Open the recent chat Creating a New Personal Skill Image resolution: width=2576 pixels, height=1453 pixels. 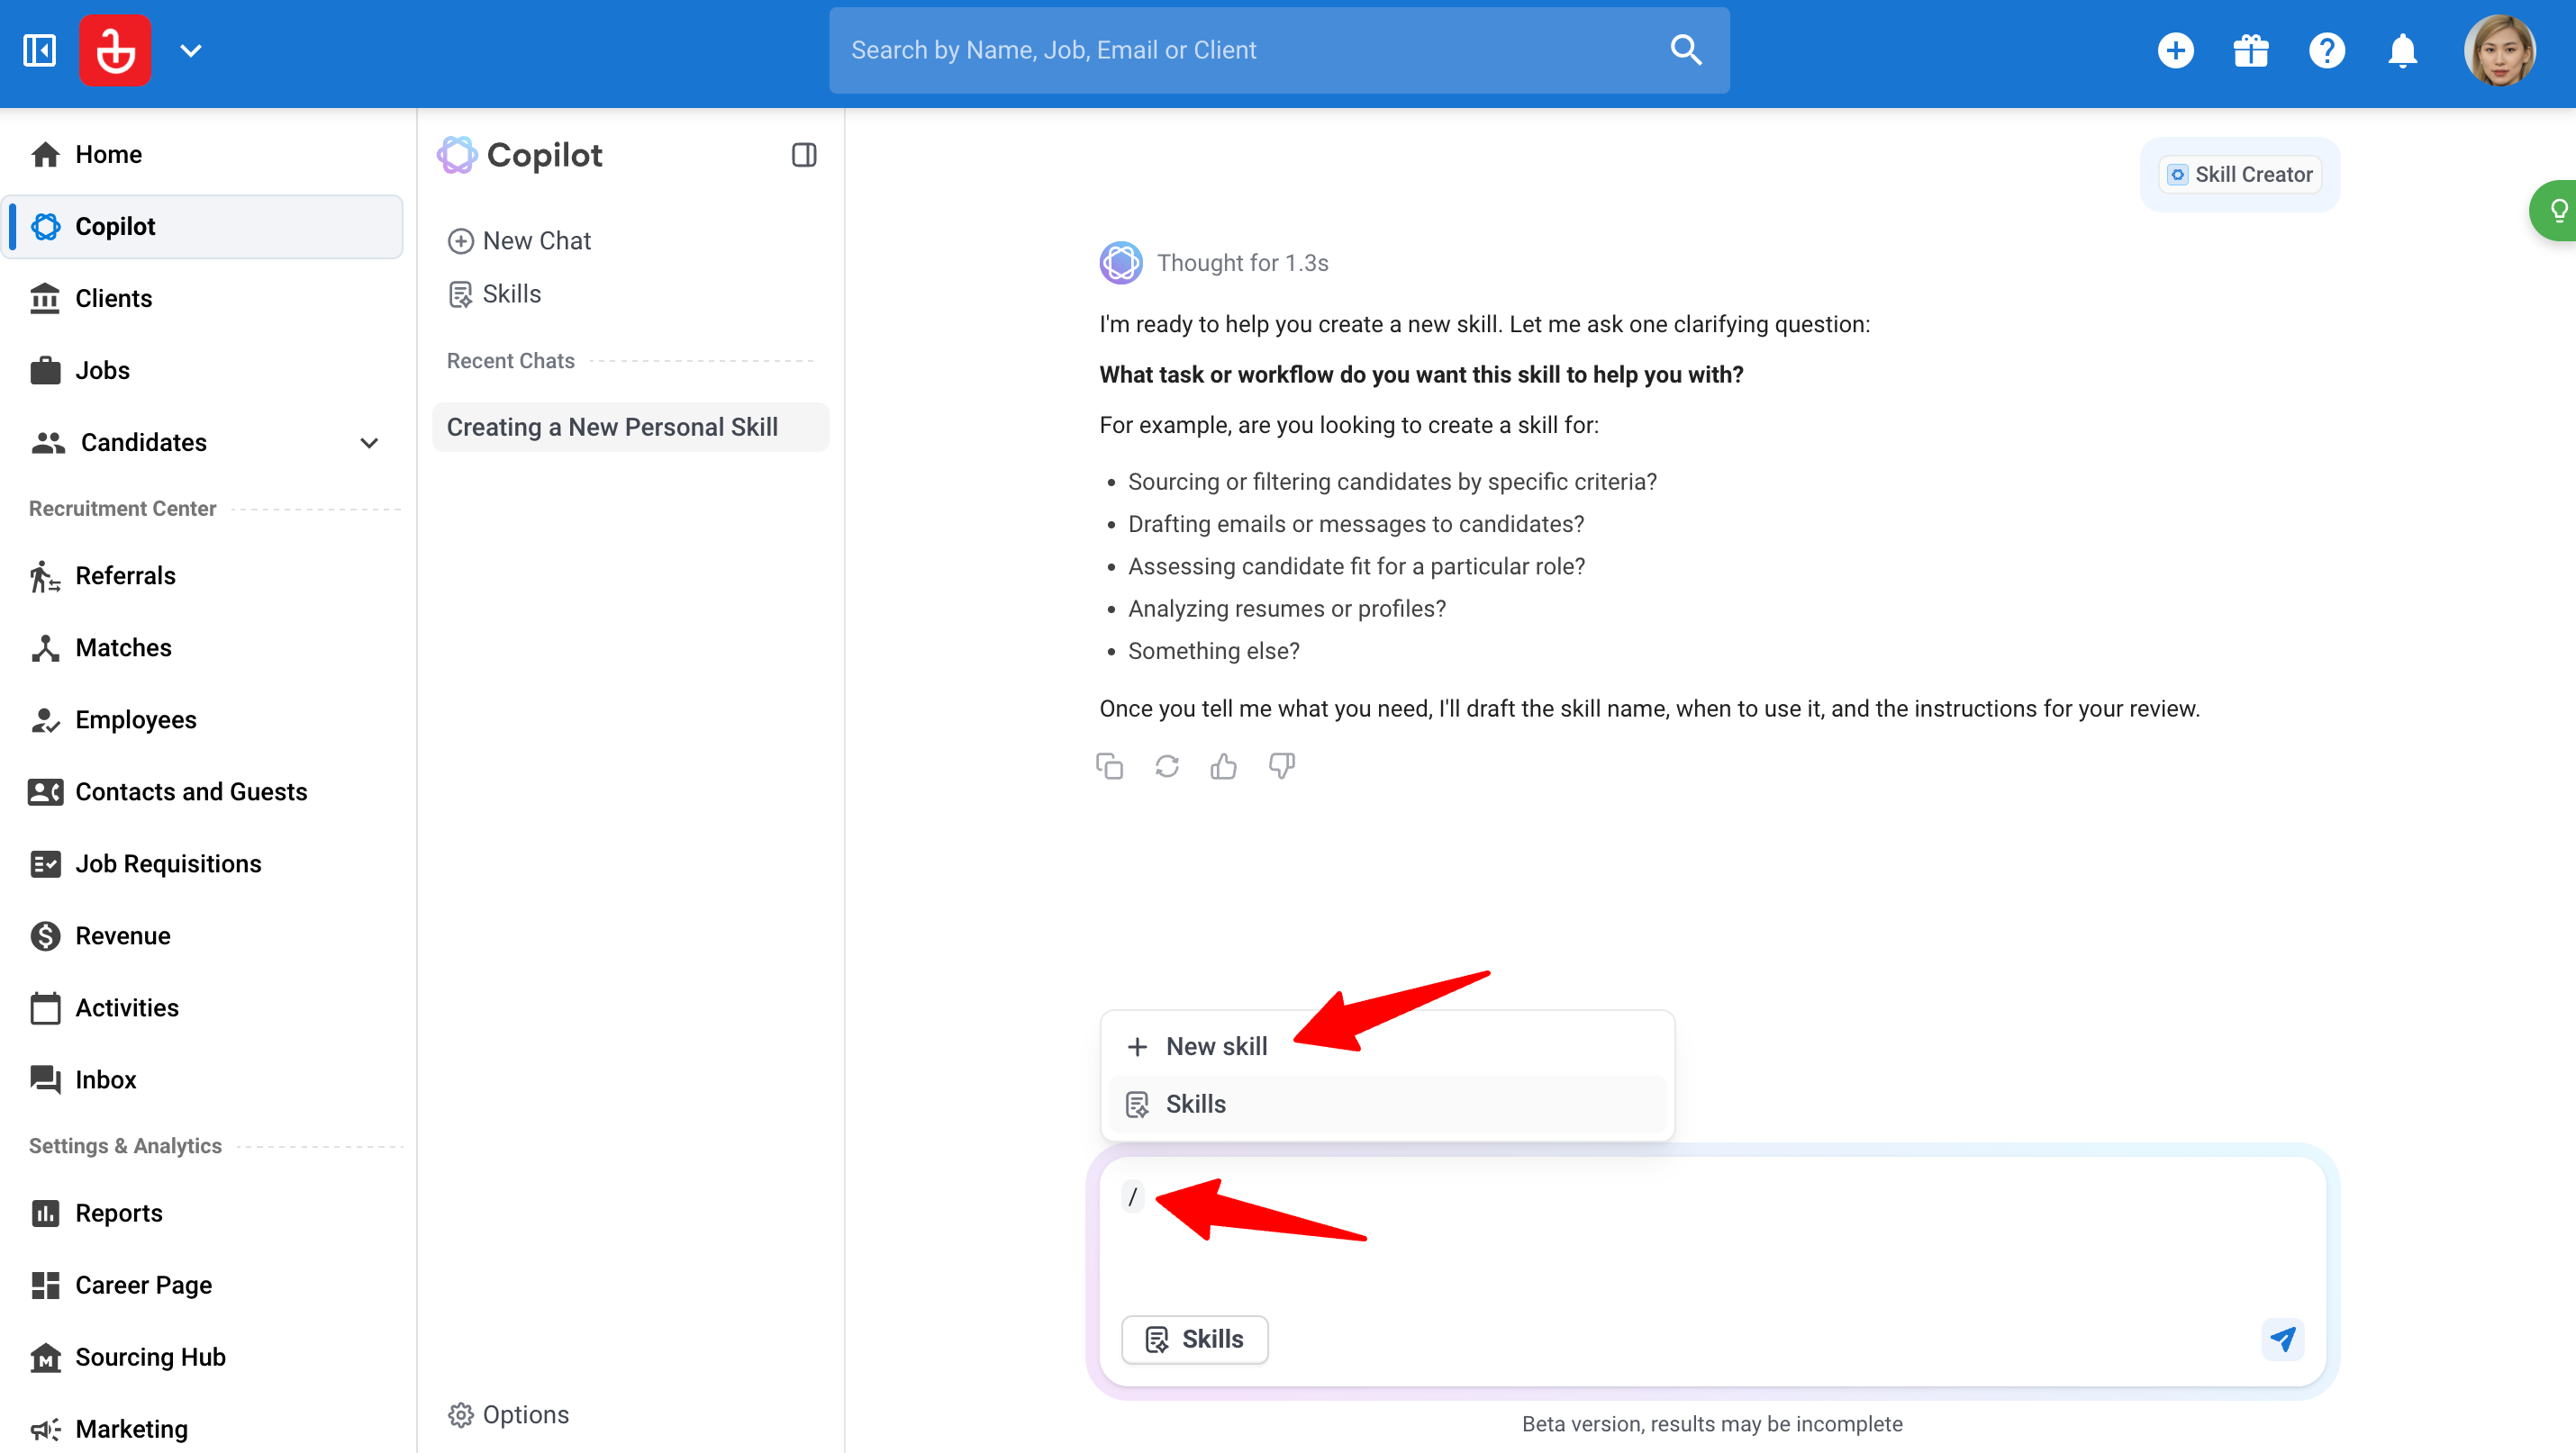point(630,427)
